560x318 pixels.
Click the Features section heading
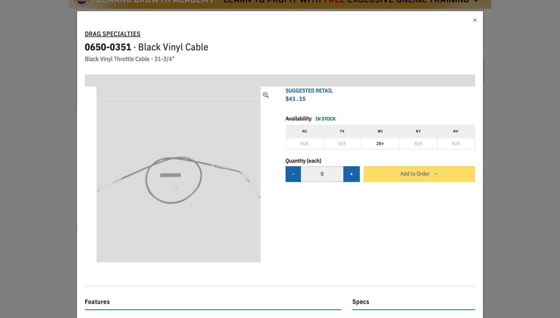97,302
